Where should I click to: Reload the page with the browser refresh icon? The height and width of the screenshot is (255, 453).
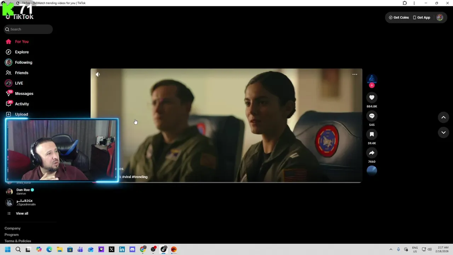click(18, 3)
